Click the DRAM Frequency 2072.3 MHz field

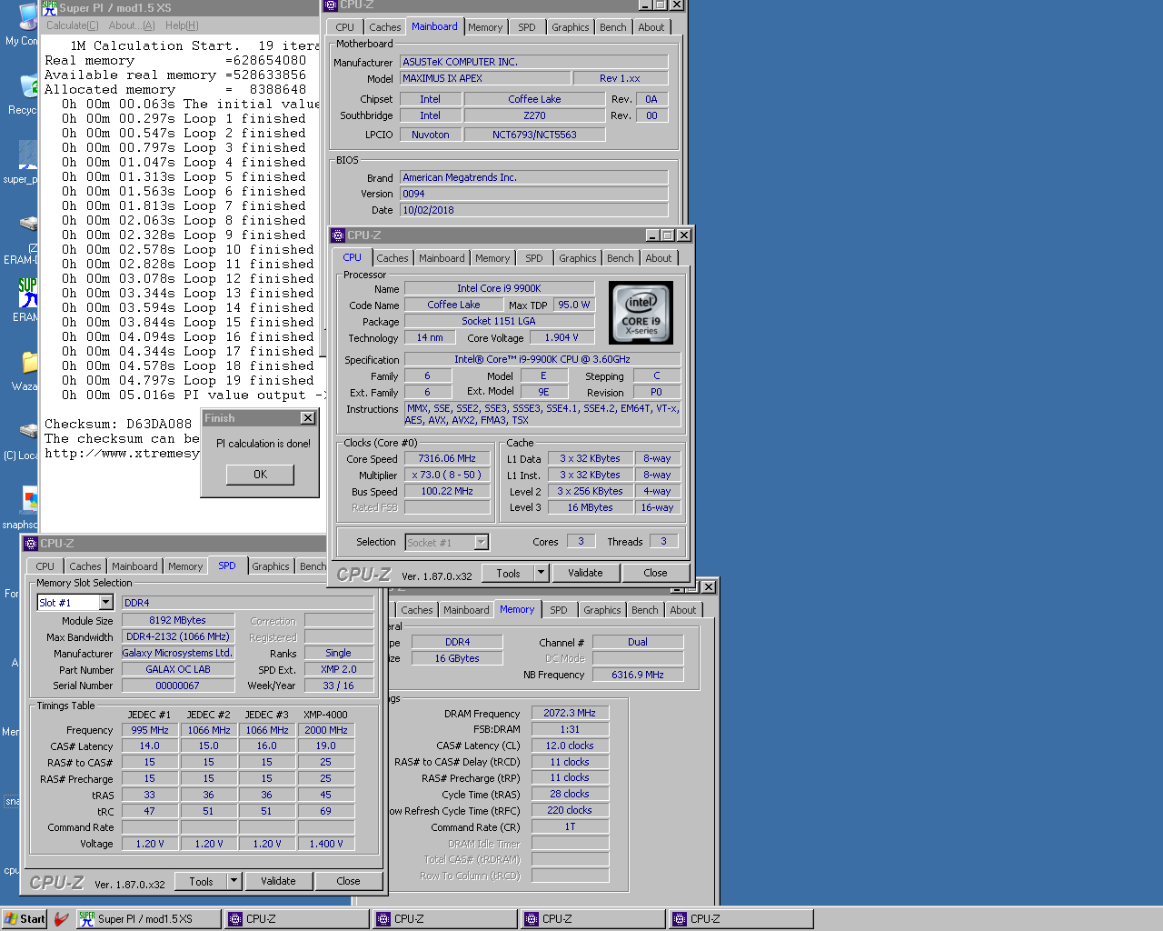570,713
